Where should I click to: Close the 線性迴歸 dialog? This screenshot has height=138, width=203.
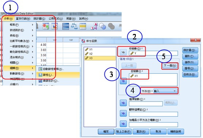pyautogui.click(x=195, y=40)
